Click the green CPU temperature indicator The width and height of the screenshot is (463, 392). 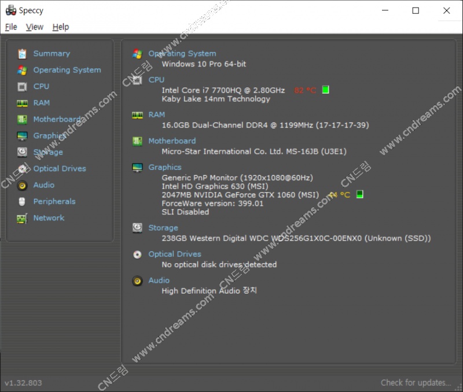pyautogui.click(x=325, y=90)
